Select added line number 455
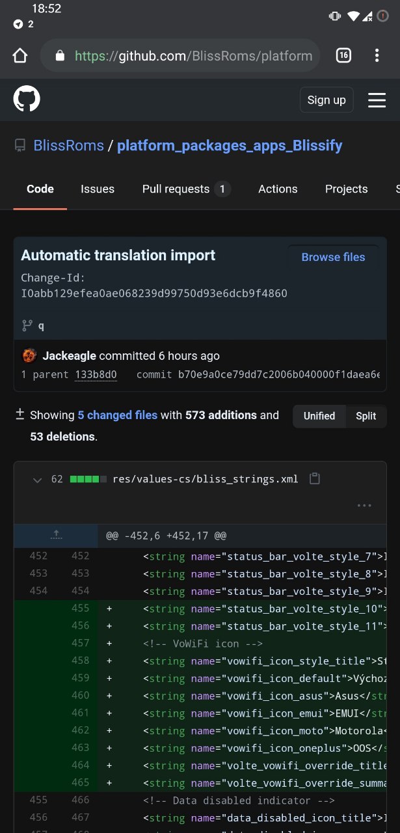 click(x=81, y=608)
